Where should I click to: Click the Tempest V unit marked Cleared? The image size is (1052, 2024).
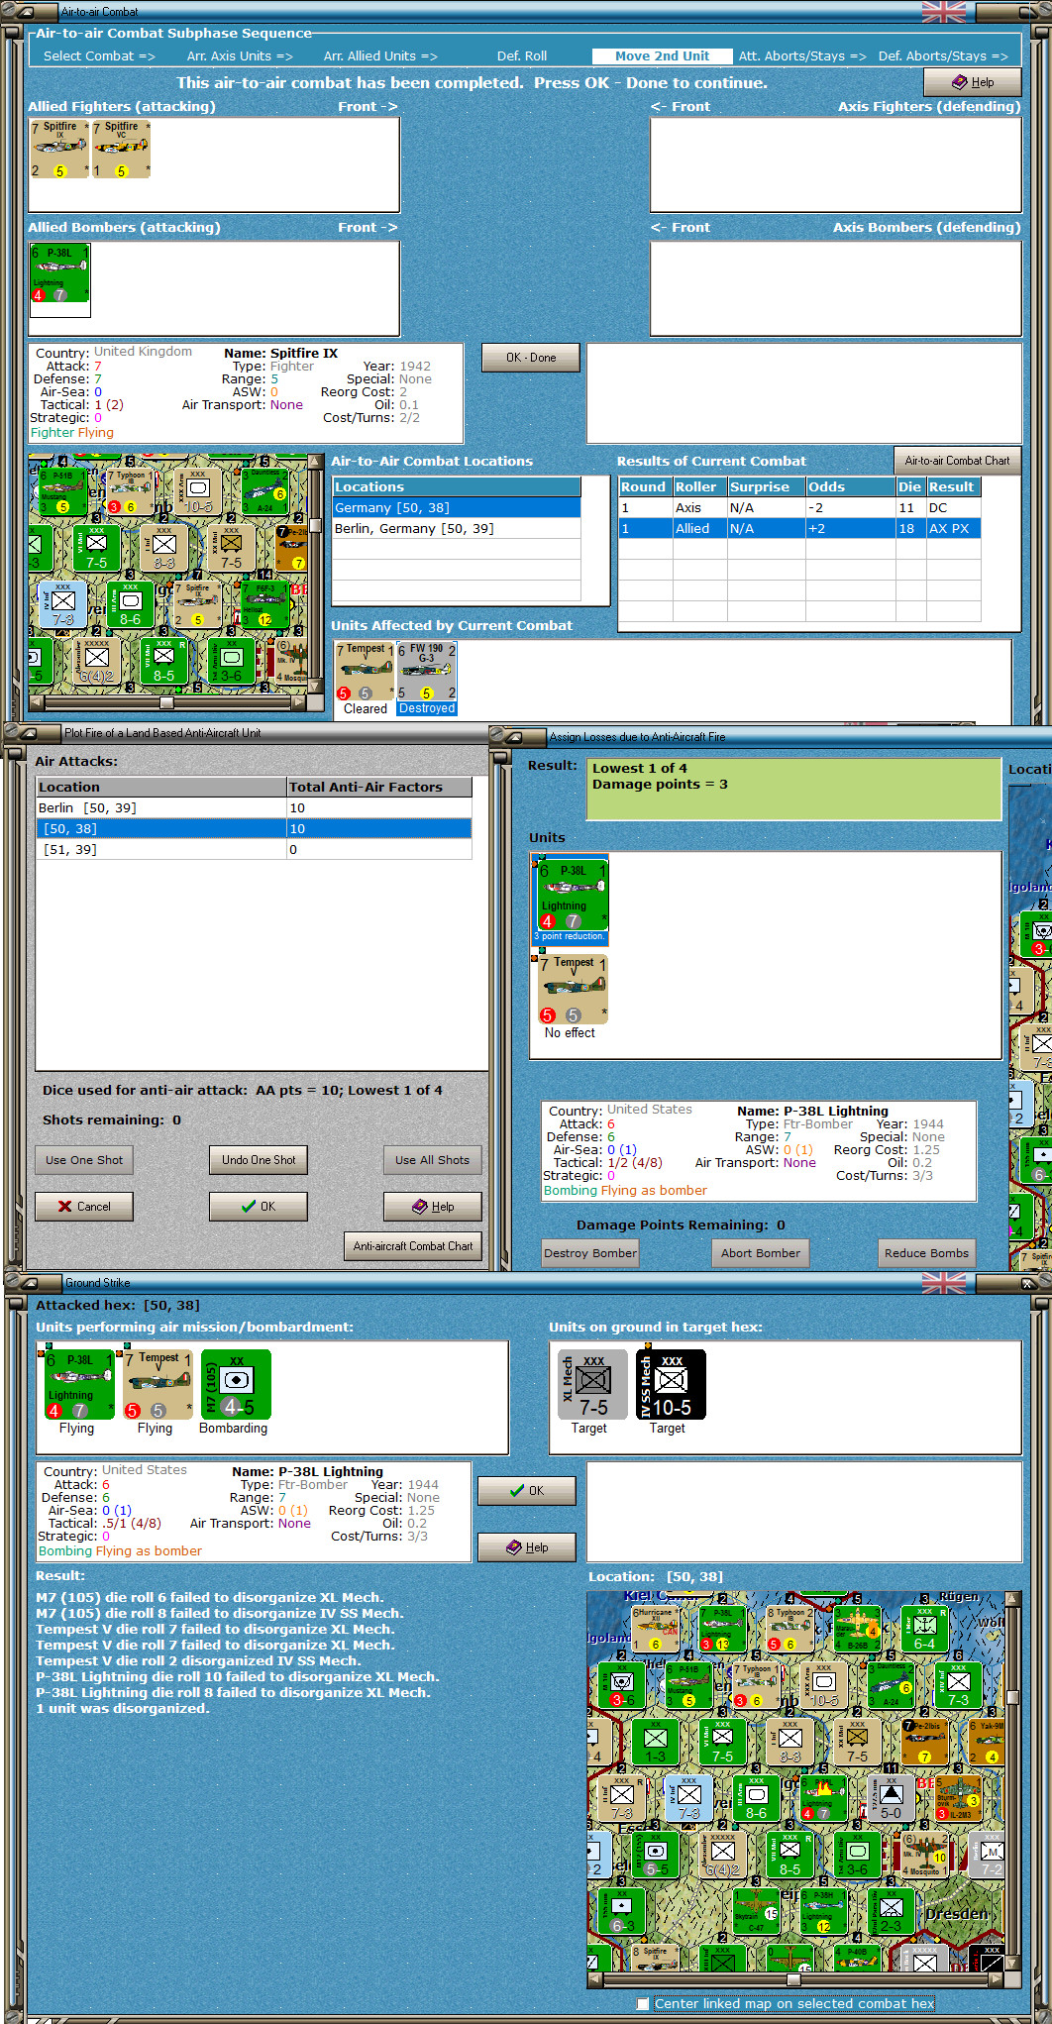point(366,671)
